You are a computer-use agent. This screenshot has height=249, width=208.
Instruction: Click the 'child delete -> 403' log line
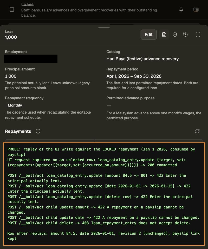click(99, 223)
